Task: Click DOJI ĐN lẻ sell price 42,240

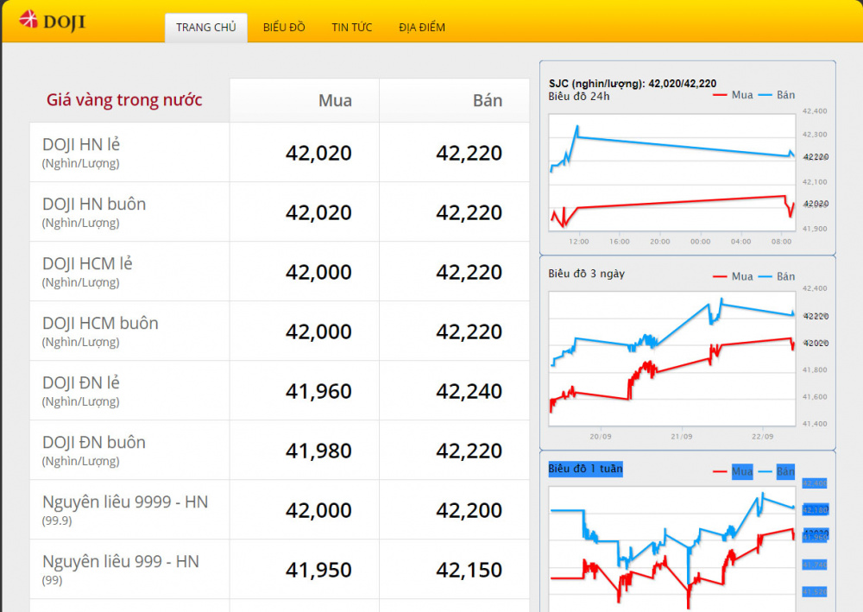Action: click(x=469, y=391)
